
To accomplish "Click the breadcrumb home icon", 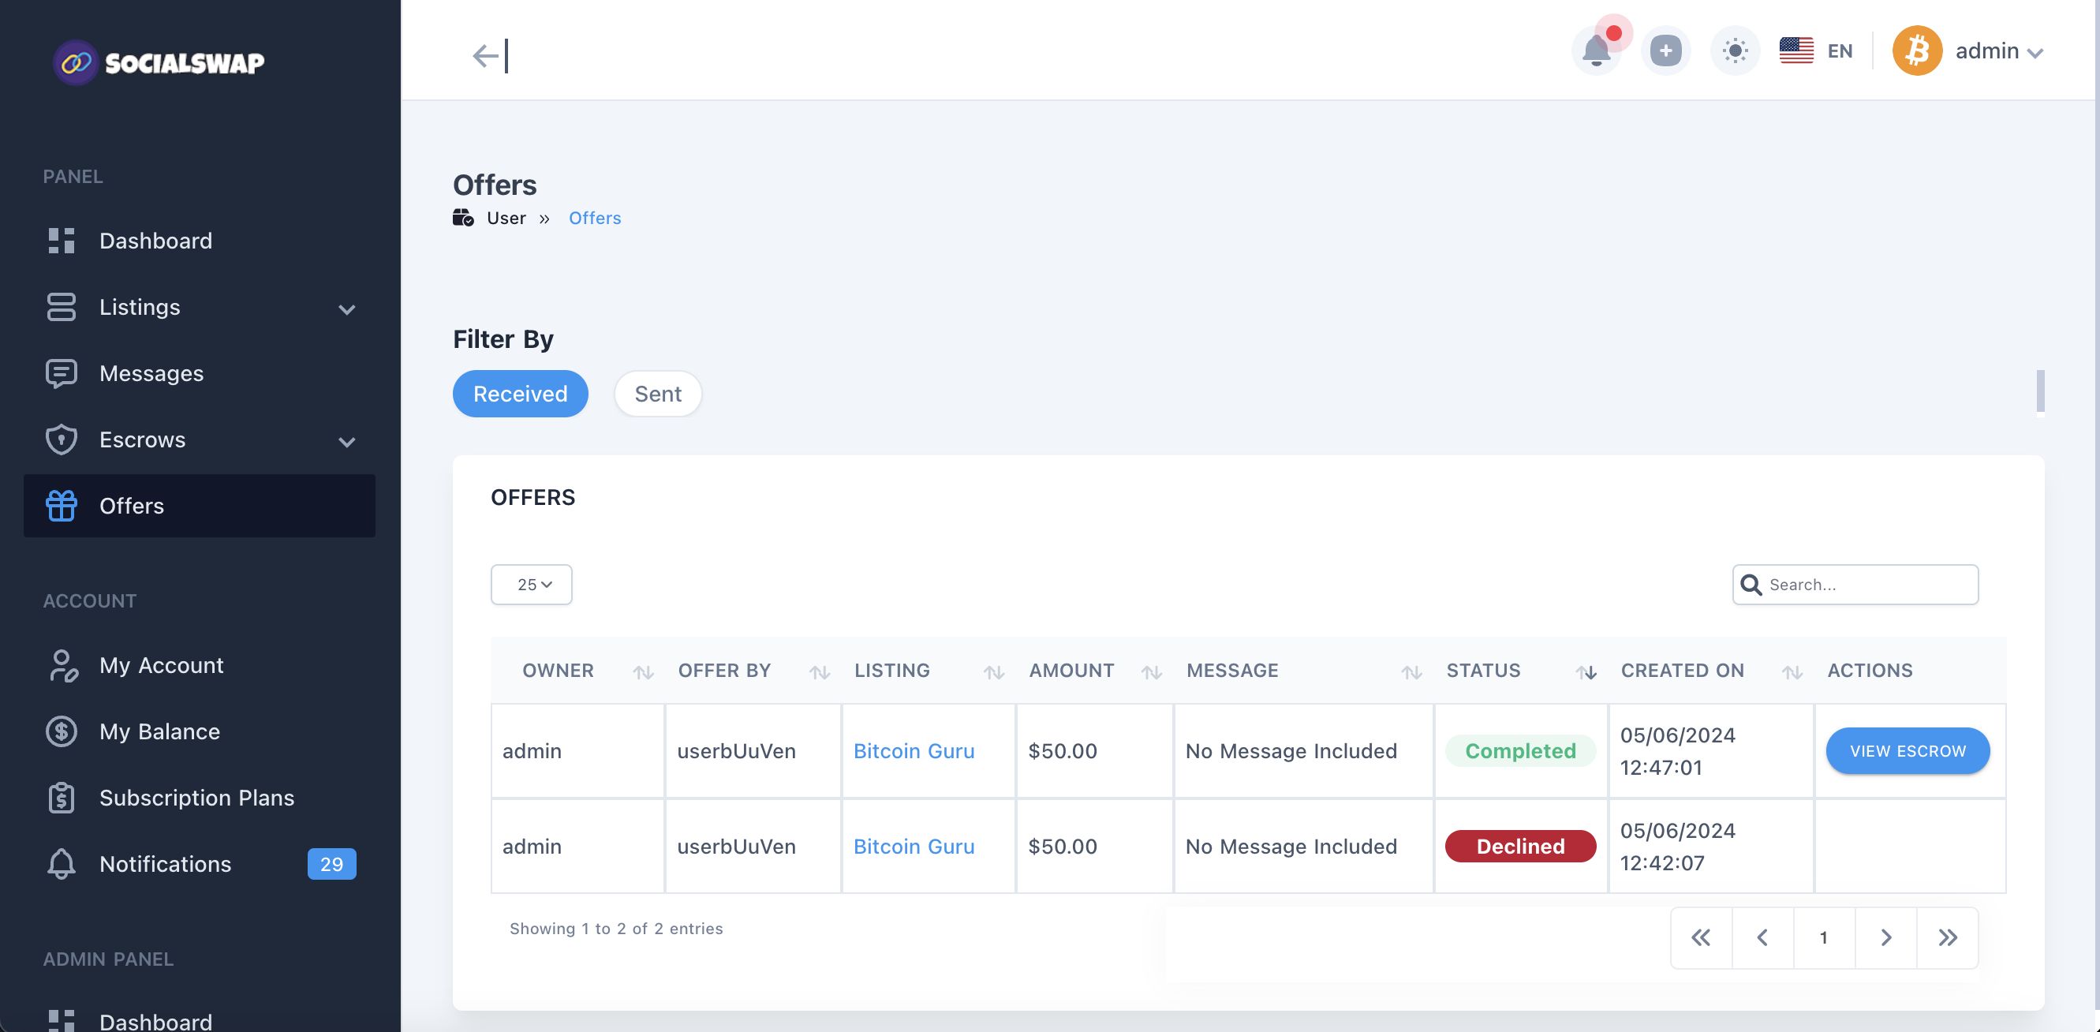I will pyautogui.click(x=463, y=218).
